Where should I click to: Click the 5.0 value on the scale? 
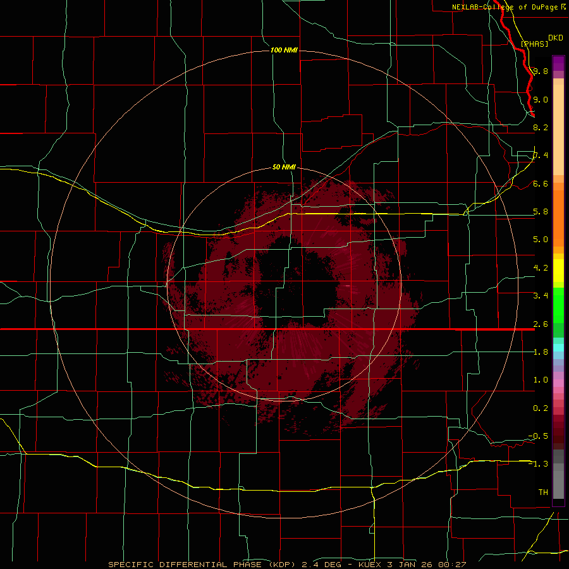(x=541, y=240)
